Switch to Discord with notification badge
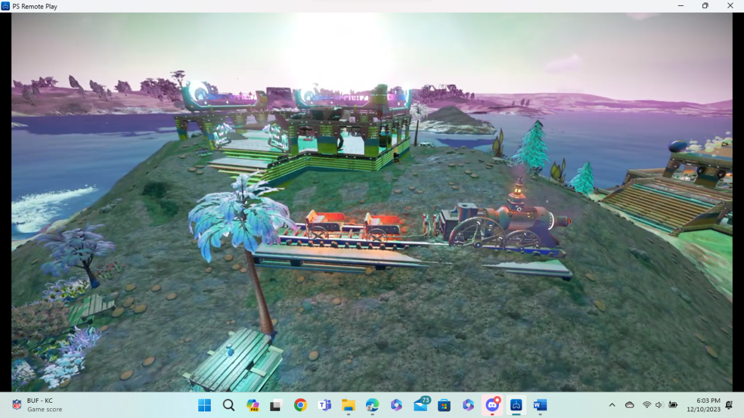This screenshot has height=418, width=744. pos(492,405)
